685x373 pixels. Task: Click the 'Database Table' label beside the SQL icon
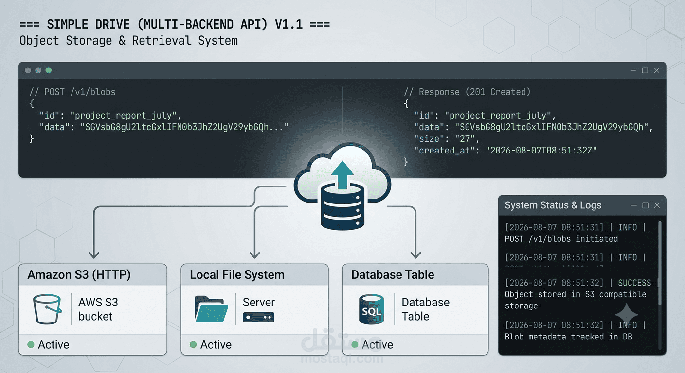[x=426, y=309]
